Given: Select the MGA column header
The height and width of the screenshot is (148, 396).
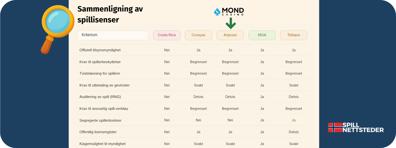Looking at the screenshot, I should click(262, 35).
